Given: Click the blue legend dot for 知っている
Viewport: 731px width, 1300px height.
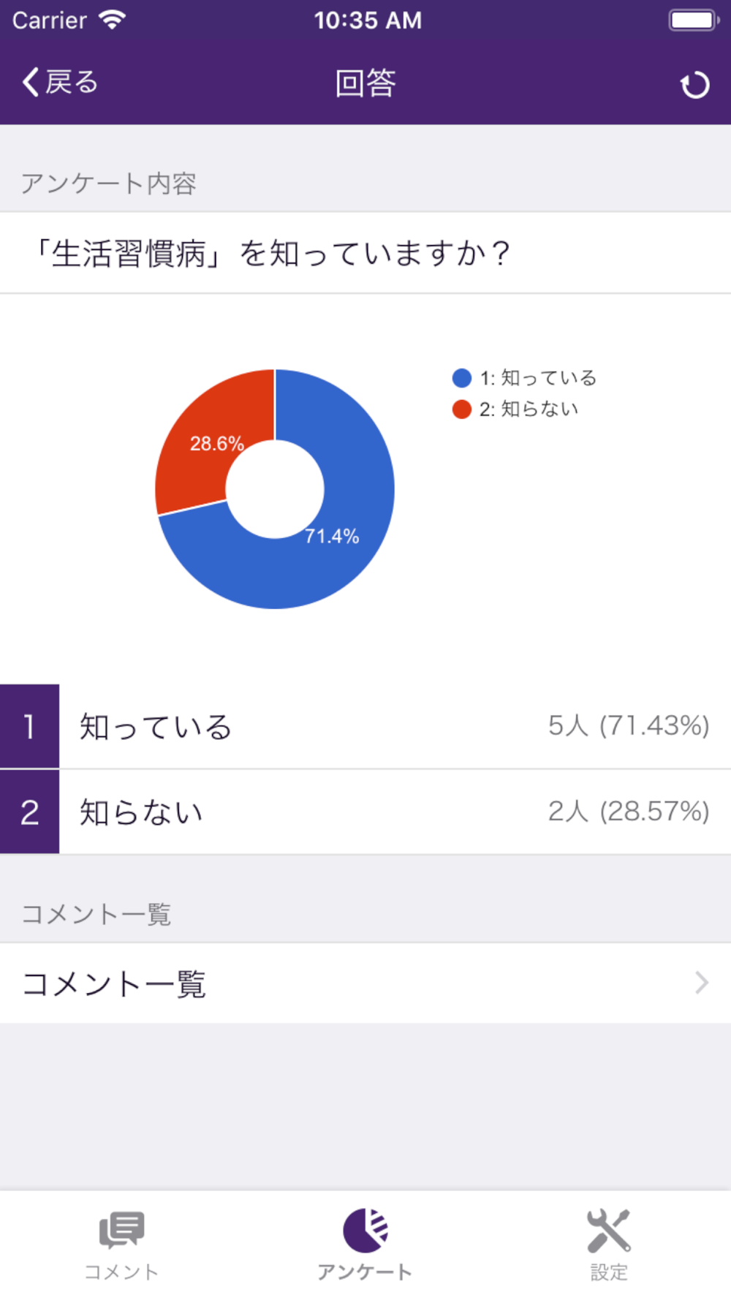Looking at the screenshot, I should pyautogui.click(x=461, y=378).
